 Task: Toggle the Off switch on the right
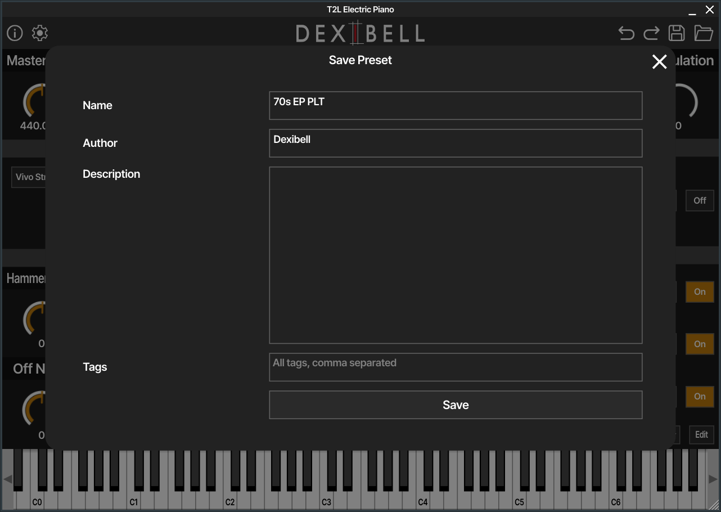[x=700, y=200]
